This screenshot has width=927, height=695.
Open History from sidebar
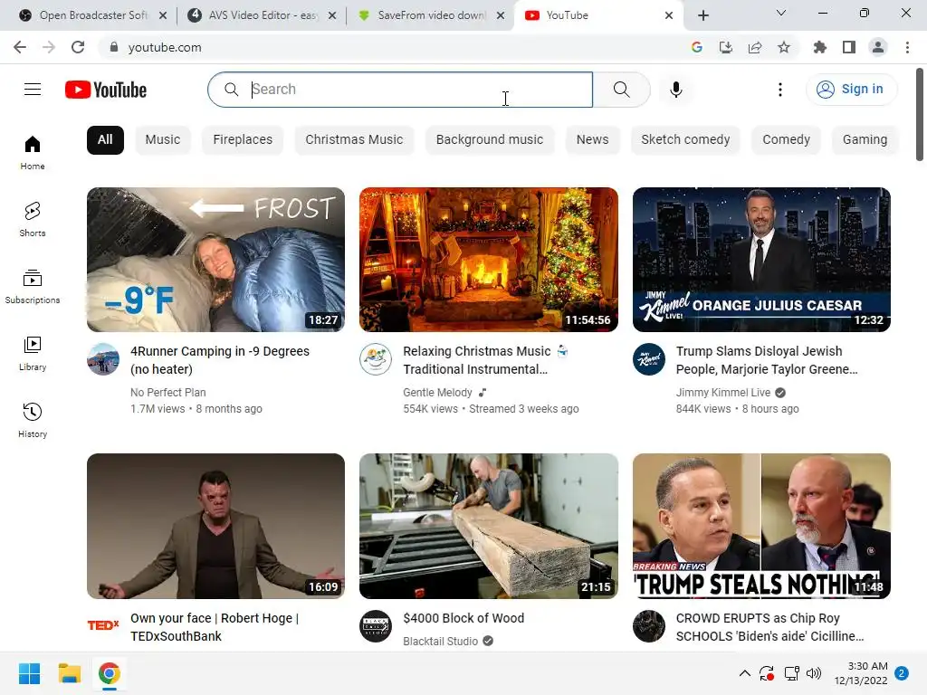pos(33,420)
